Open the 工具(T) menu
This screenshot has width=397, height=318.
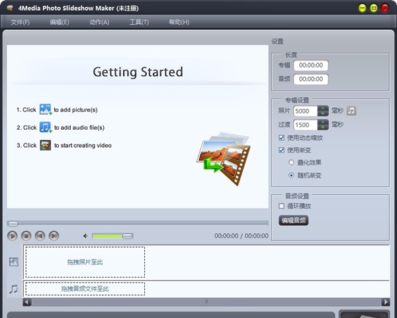pyautogui.click(x=139, y=23)
